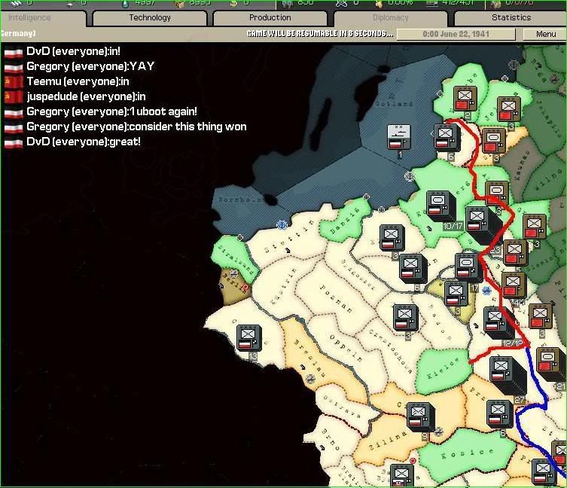567x488 pixels.
Task: Click the Gotland sea zone label
Action: (394, 104)
